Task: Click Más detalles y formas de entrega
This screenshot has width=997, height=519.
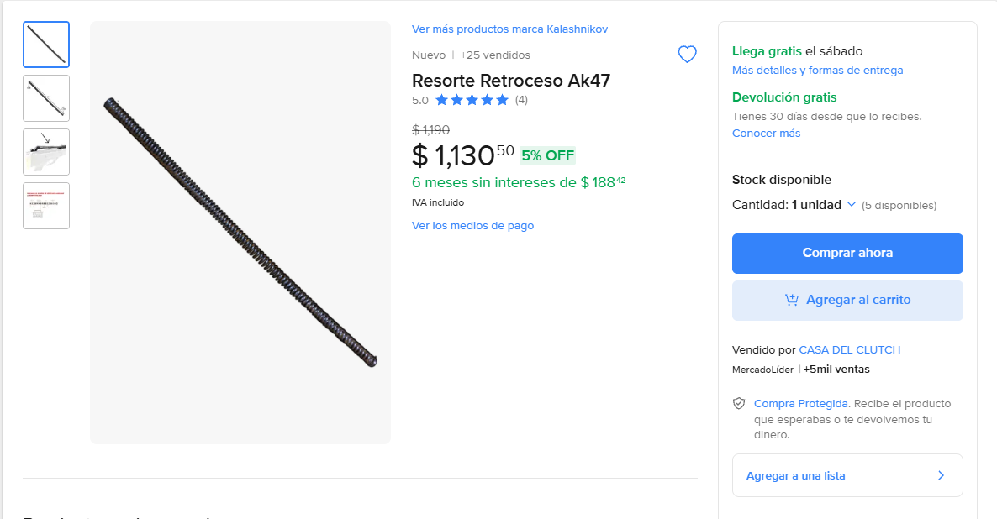Action: point(817,71)
